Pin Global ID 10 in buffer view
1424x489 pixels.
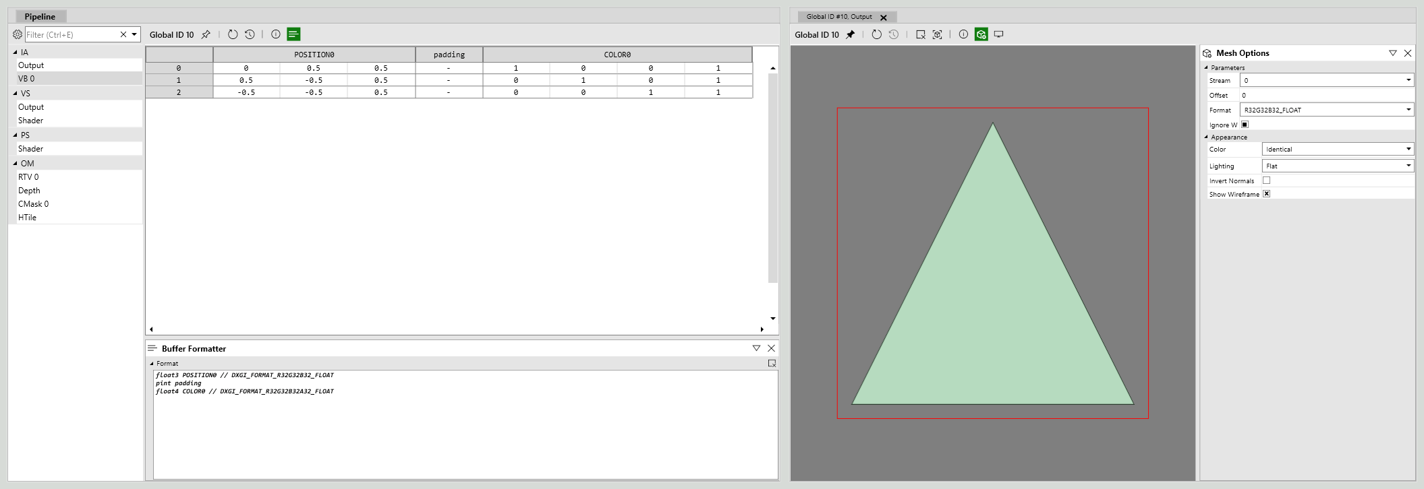pos(206,34)
